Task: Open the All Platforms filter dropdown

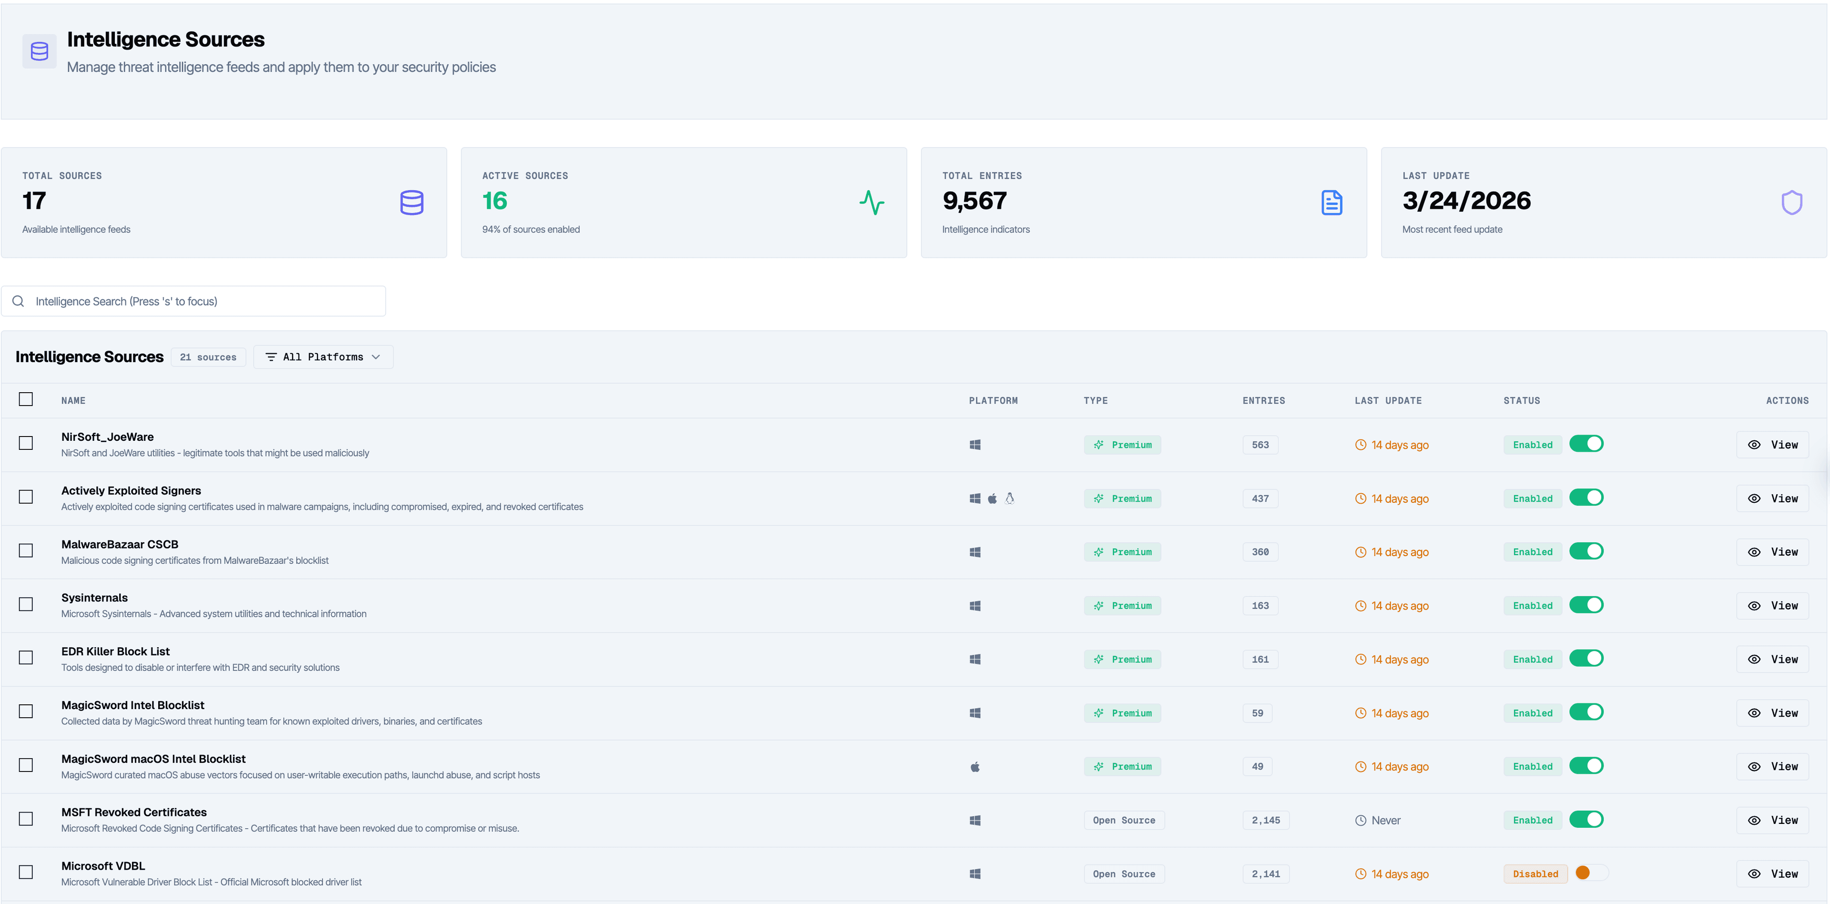Action: click(323, 356)
